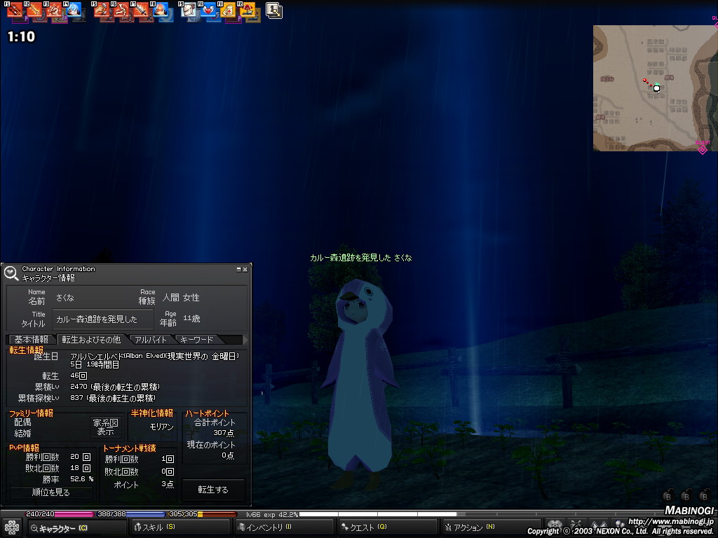Click the tournament points 3点

pyautogui.click(x=168, y=484)
